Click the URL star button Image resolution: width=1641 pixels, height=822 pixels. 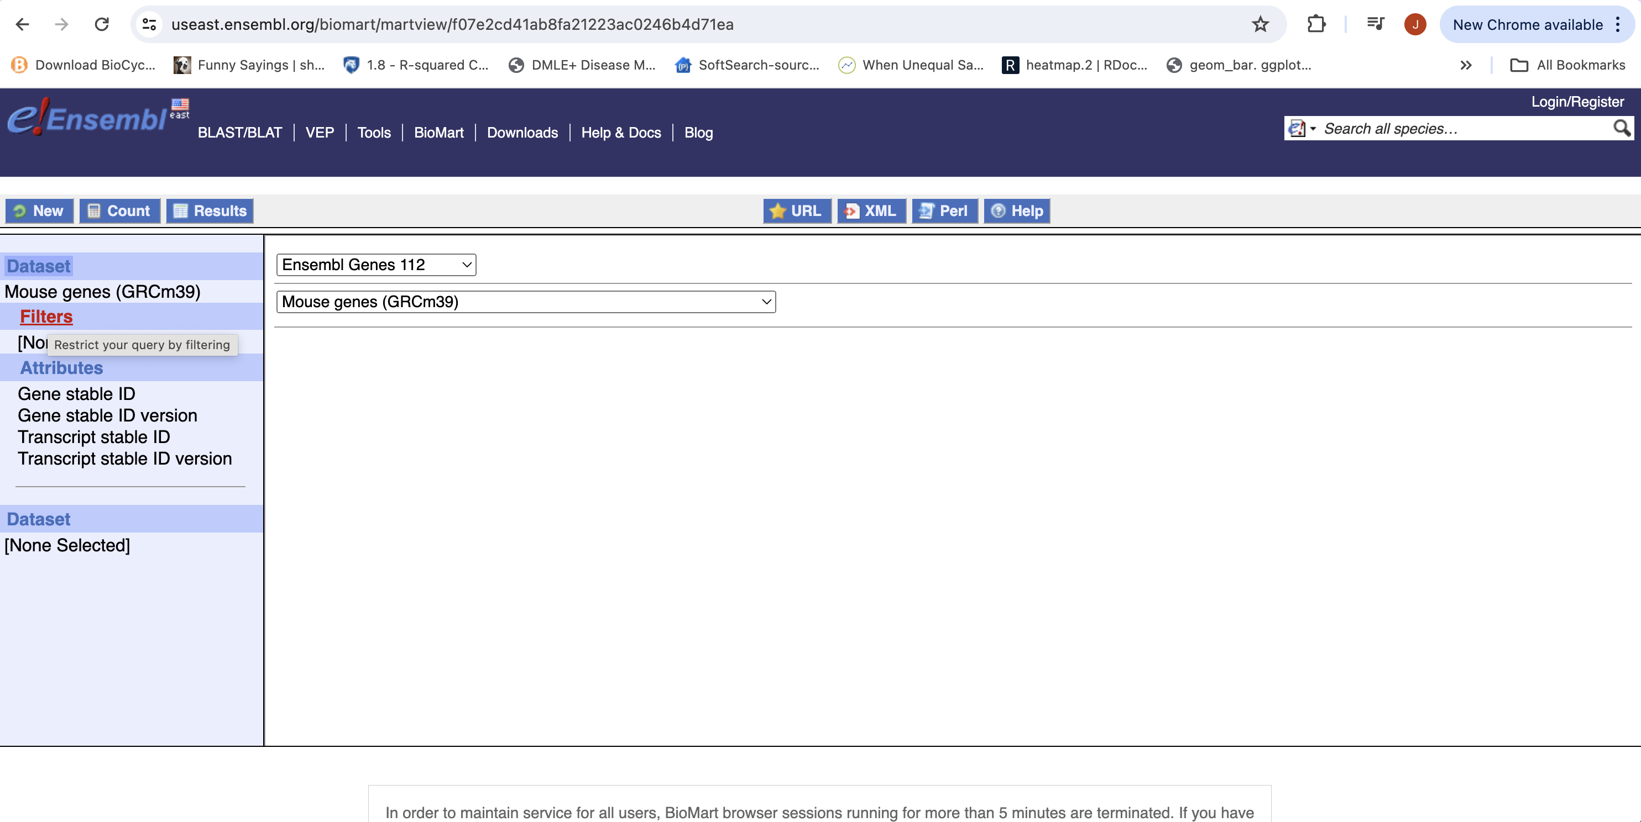pyautogui.click(x=796, y=211)
